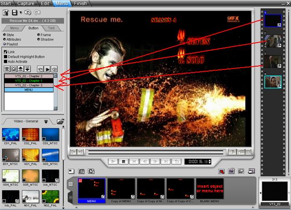Image resolution: width=291 pixels, height=210 pixels.
Task: Click the move playlist item up icon
Action: click(20, 69)
